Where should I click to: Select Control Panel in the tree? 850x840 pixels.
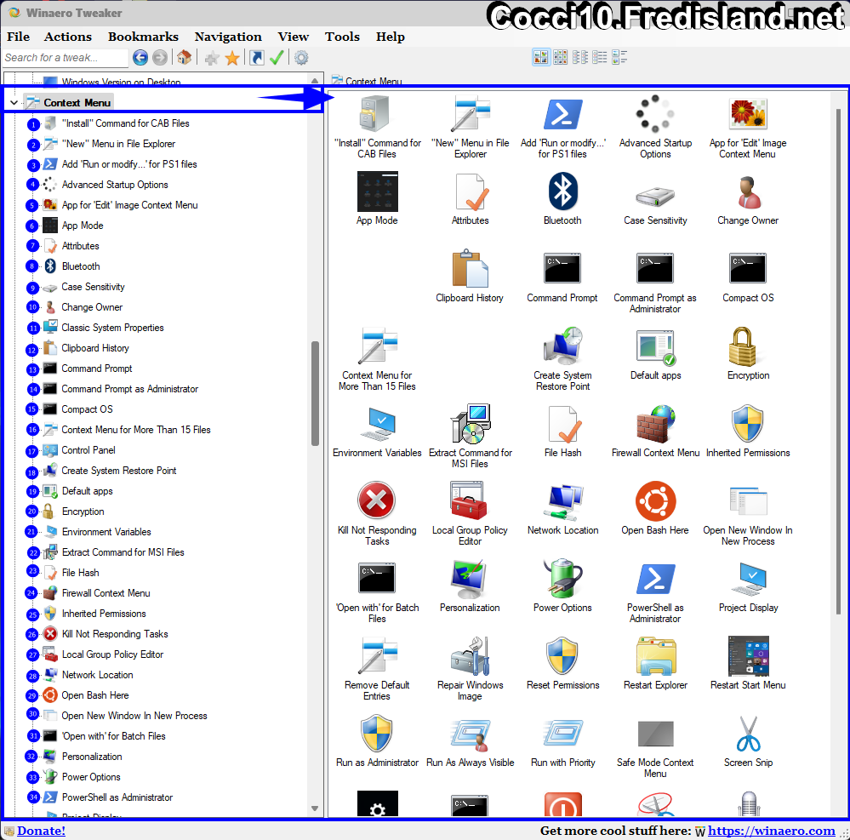click(x=88, y=450)
